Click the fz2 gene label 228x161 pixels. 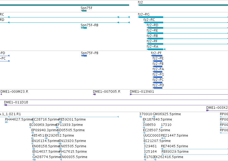click(x=140, y=2)
